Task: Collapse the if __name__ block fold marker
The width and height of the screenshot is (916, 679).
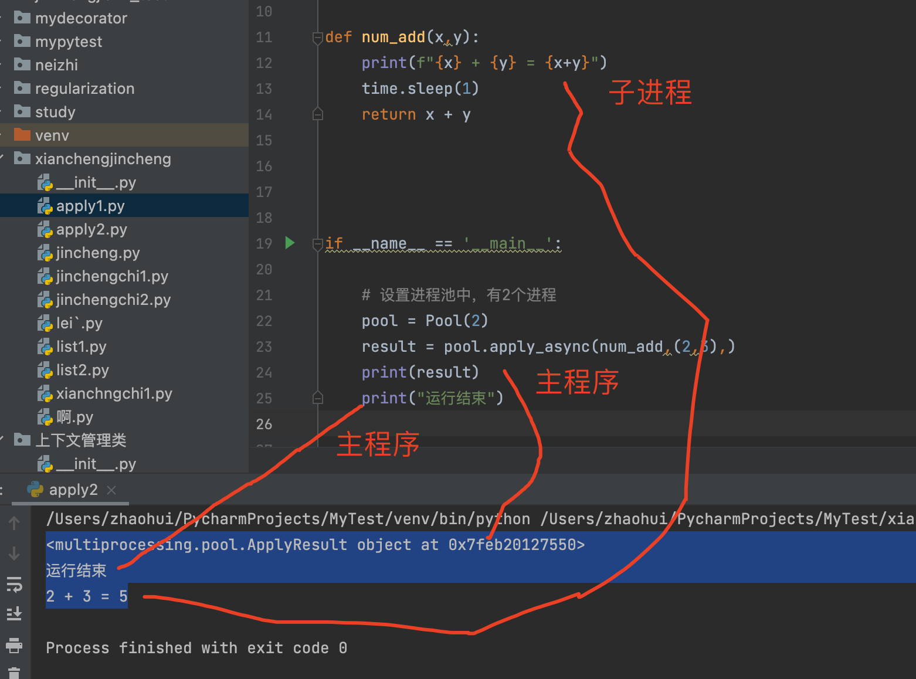Action: click(x=318, y=244)
